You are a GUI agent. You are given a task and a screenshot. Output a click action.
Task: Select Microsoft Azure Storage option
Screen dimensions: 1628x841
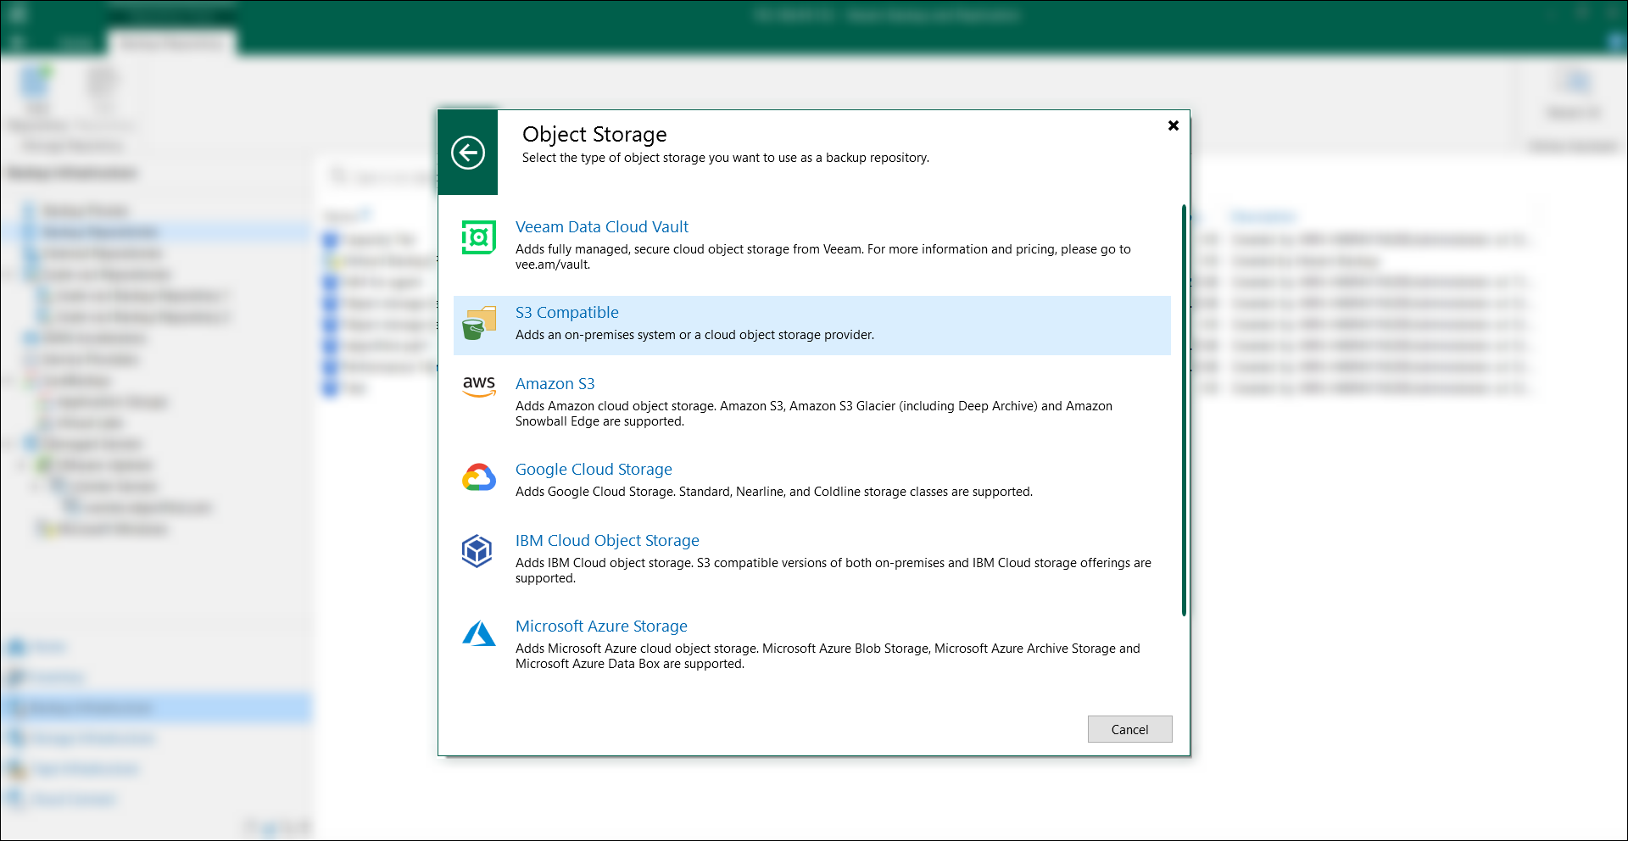coord(601,626)
